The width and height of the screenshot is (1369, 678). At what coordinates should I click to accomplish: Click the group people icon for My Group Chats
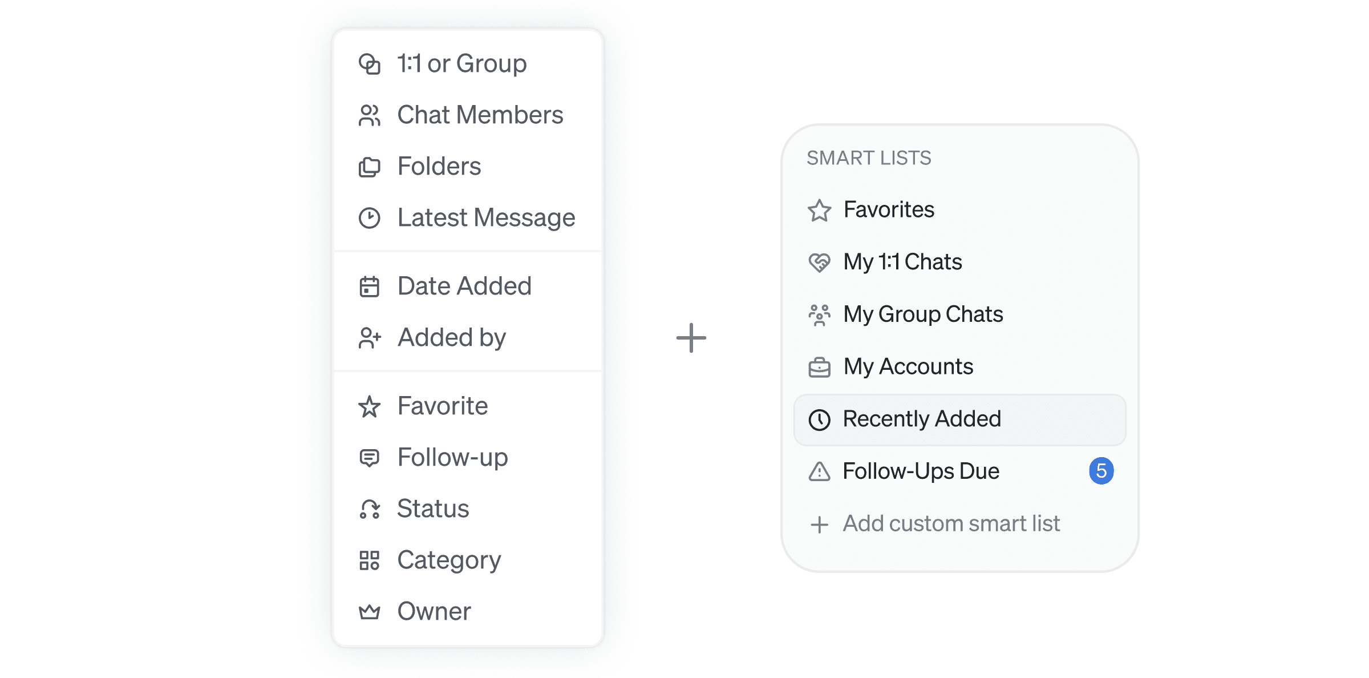(819, 314)
